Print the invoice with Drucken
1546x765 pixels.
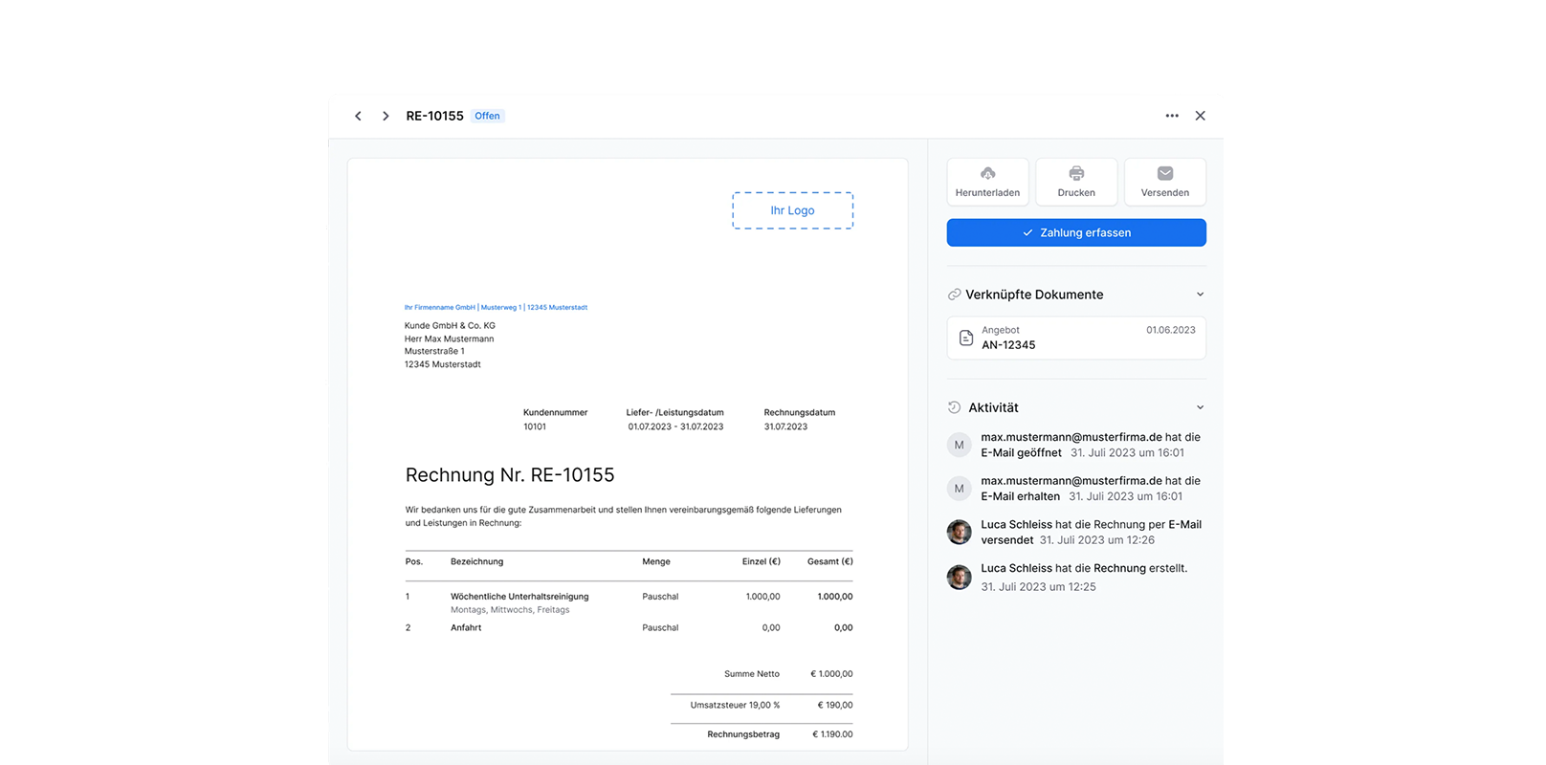tap(1076, 182)
